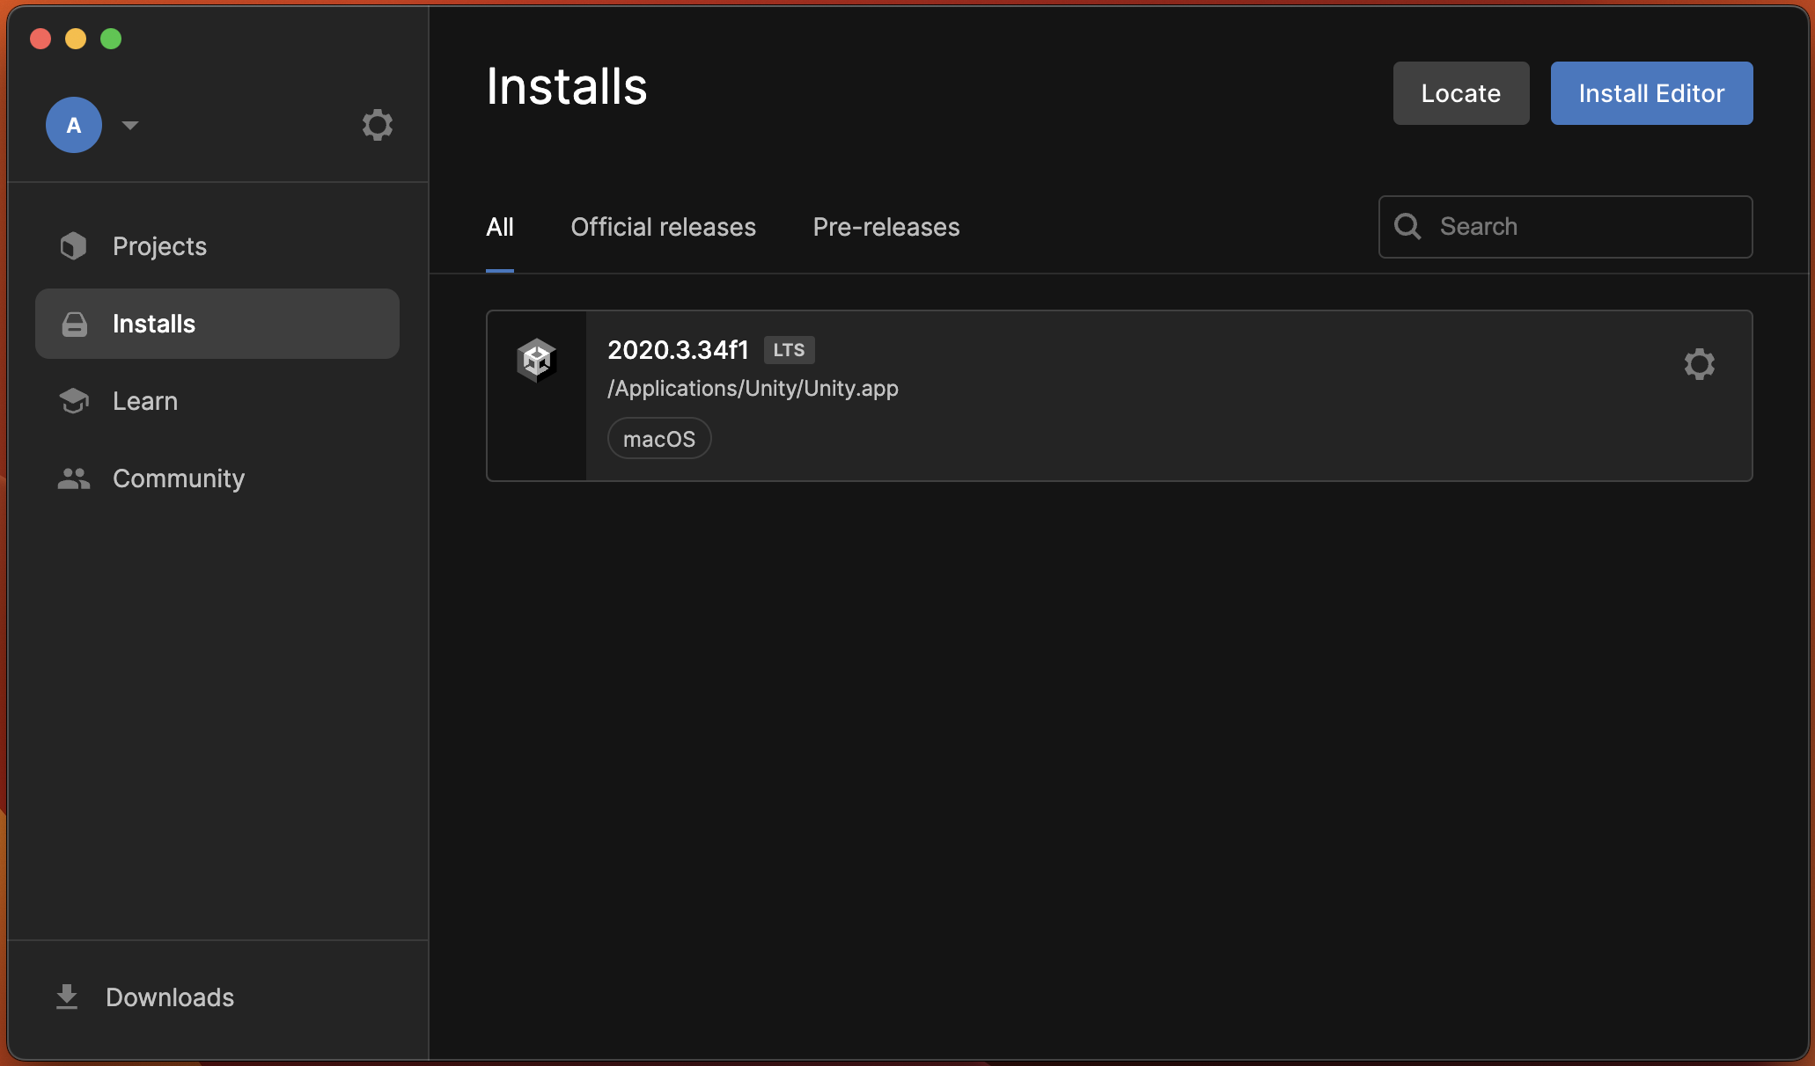Focus the Search input field
This screenshot has height=1066, width=1815.
point(1584,227)
